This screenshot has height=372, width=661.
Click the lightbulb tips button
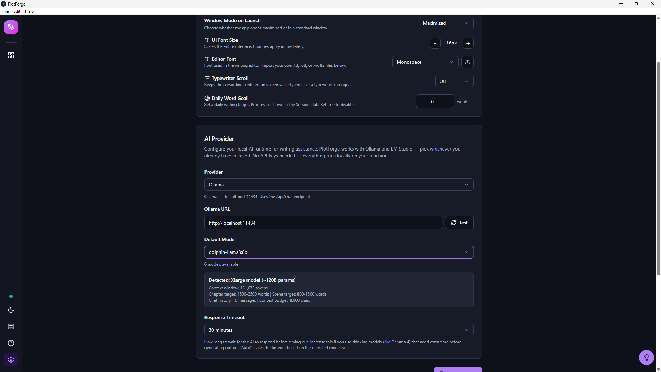[x=647, y=358]
